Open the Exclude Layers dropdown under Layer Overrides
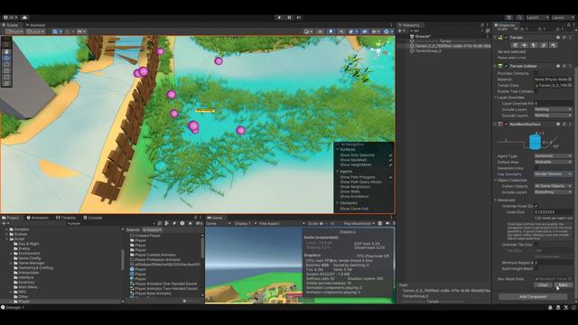 (x=553, y=116)
